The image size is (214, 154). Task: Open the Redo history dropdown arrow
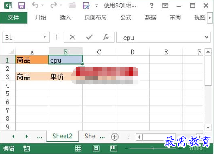[x=61, y=5]
